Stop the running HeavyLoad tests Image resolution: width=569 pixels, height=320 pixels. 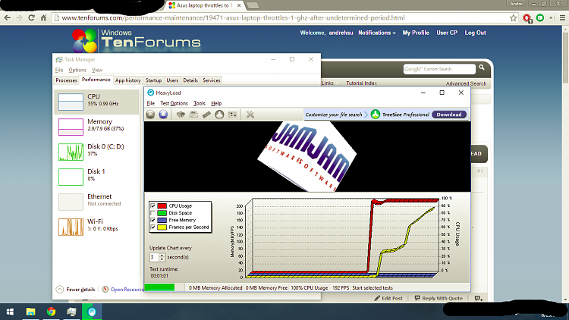(163, 115)
